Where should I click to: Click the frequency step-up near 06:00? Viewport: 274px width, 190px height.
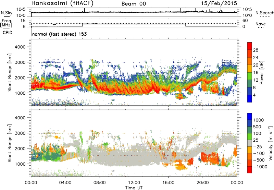[x=83, y=25]
